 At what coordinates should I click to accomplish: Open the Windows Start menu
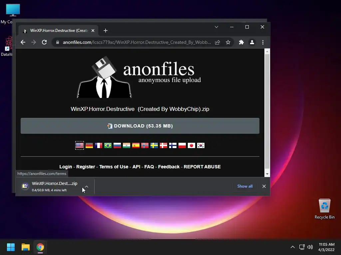pos(11,247)
